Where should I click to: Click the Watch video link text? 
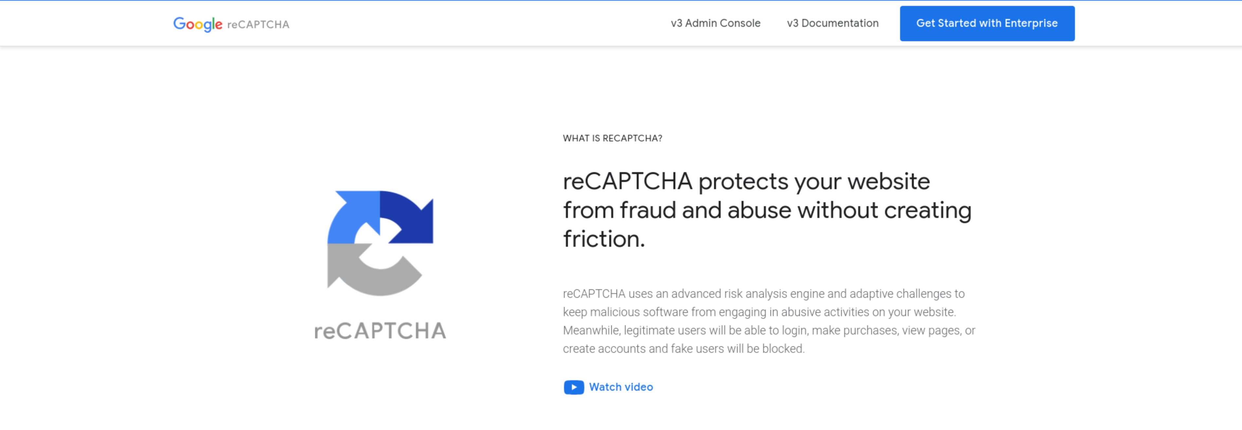(x=621, y=387)
